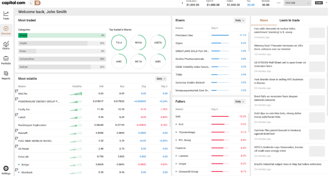Open Thyssenkrupp in the Fallers list
The height and width of the screenshot is (176, 329).
click(x=211, y=132)
